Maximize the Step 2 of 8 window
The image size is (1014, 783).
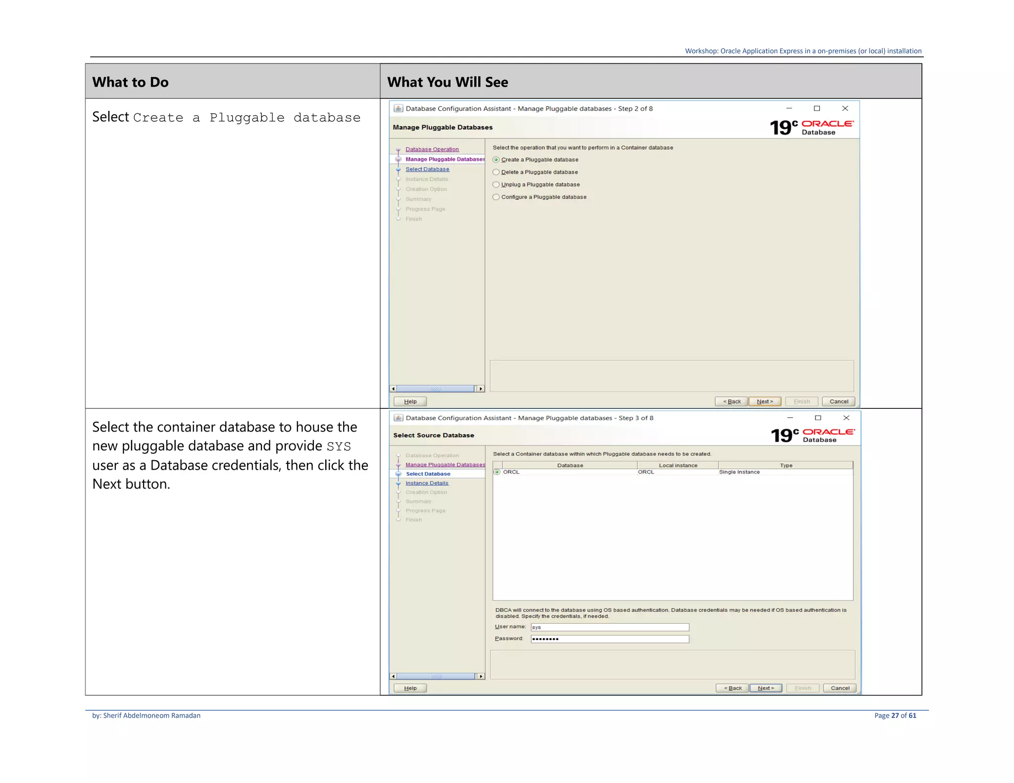pyautogui.click(x=817, y=108)
